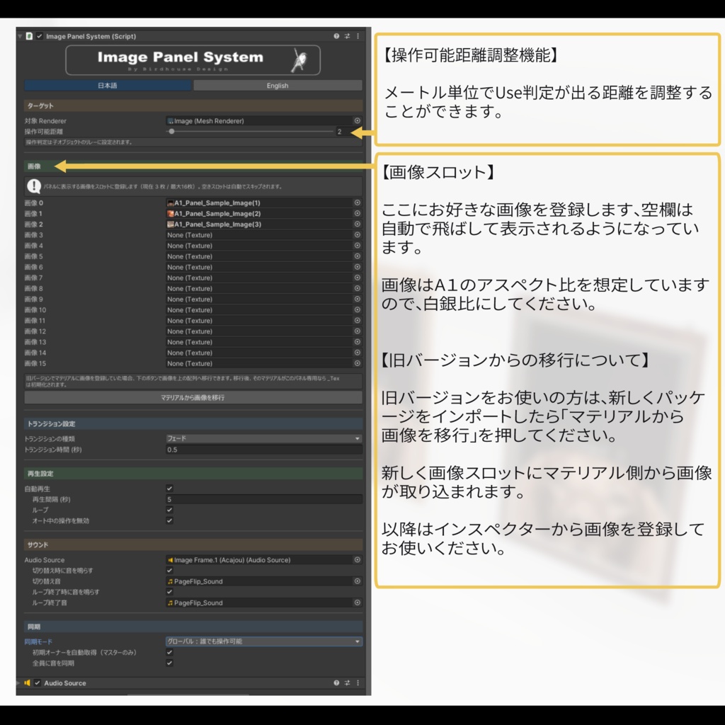Screen dimensions: 725x725
Task: Click the Image Panel System (Script) title
Action: point(91,36)
